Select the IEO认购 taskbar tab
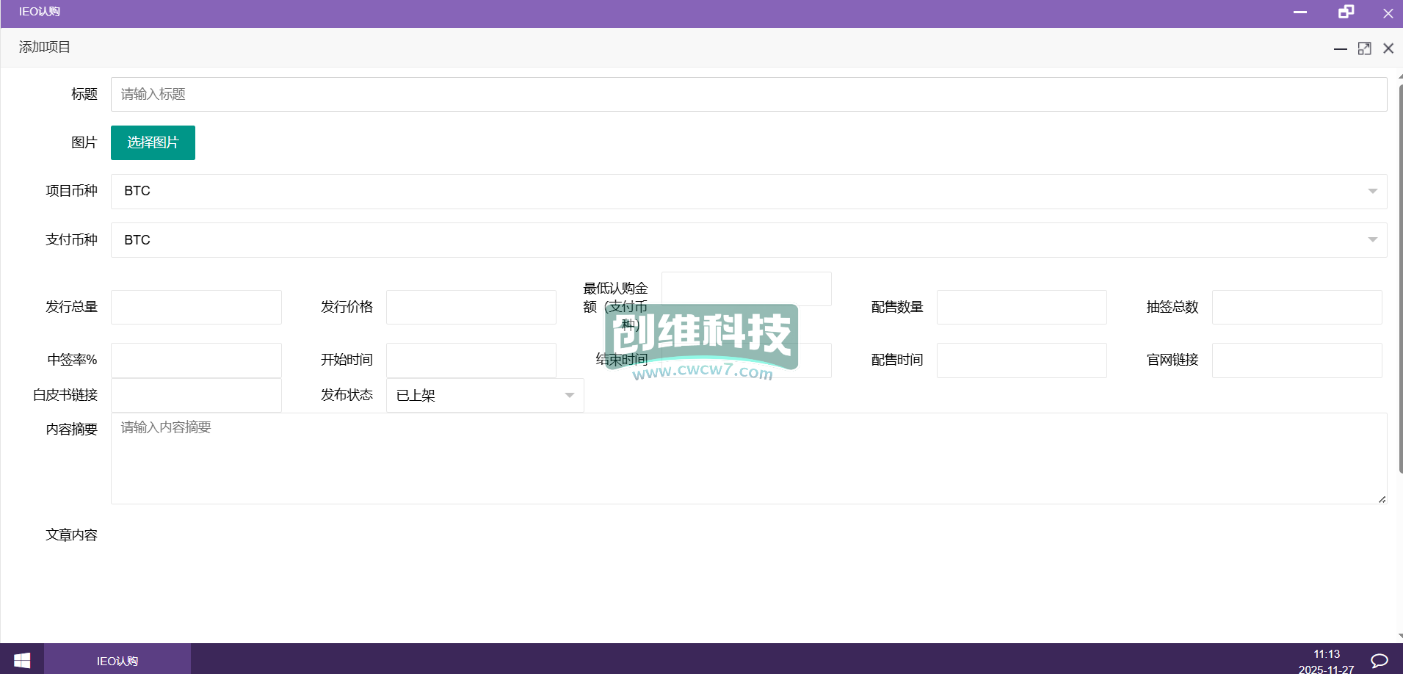Screen dimensions: 1403x674 (x=117, y=660)
